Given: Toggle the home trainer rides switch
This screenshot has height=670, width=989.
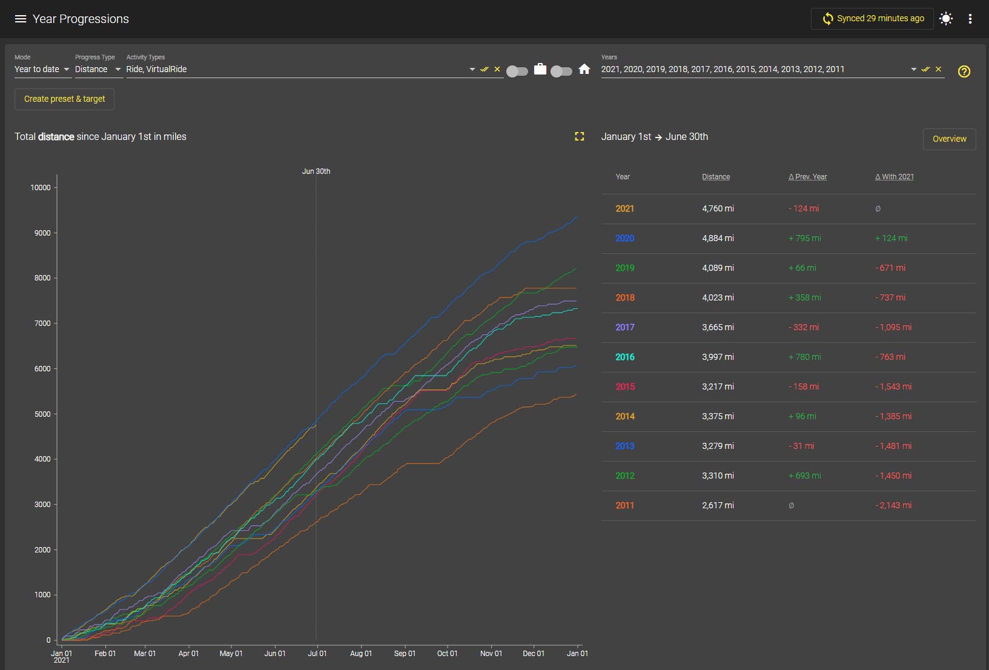Looking at the screenshot, I should (x=561, y=71).
